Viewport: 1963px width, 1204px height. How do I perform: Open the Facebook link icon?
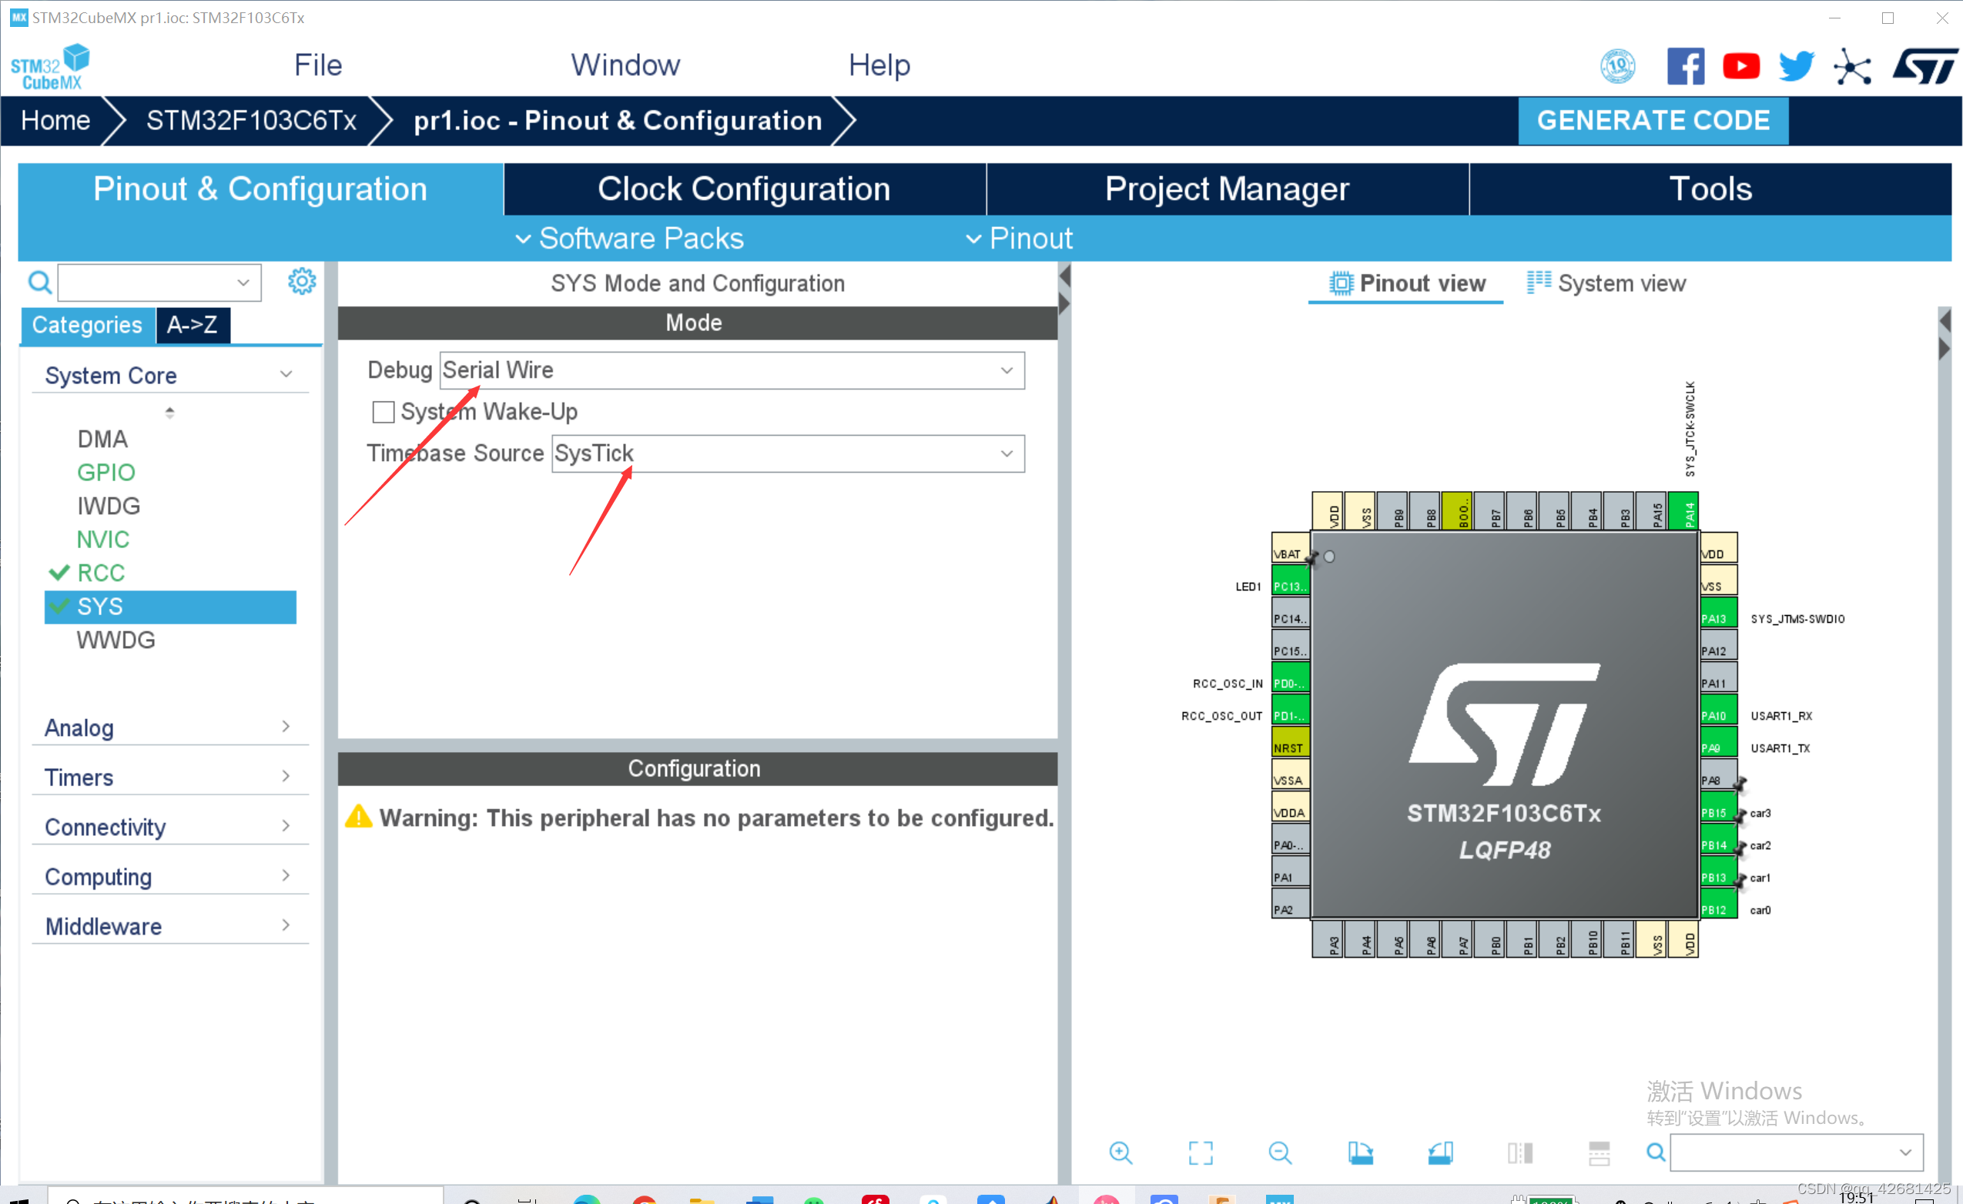(1685, 66)
